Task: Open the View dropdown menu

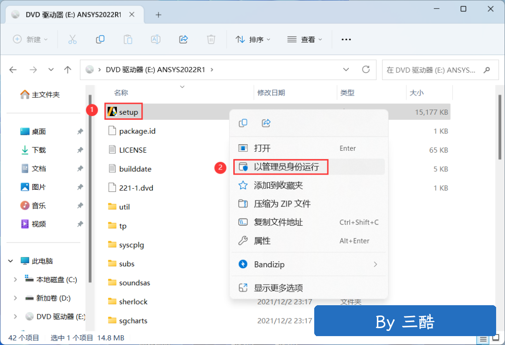Action: tap(304, 39)
